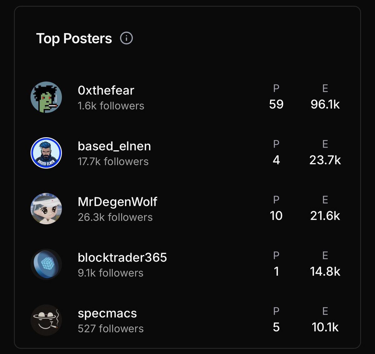Select 0xthefear's post count of 59

276,104
